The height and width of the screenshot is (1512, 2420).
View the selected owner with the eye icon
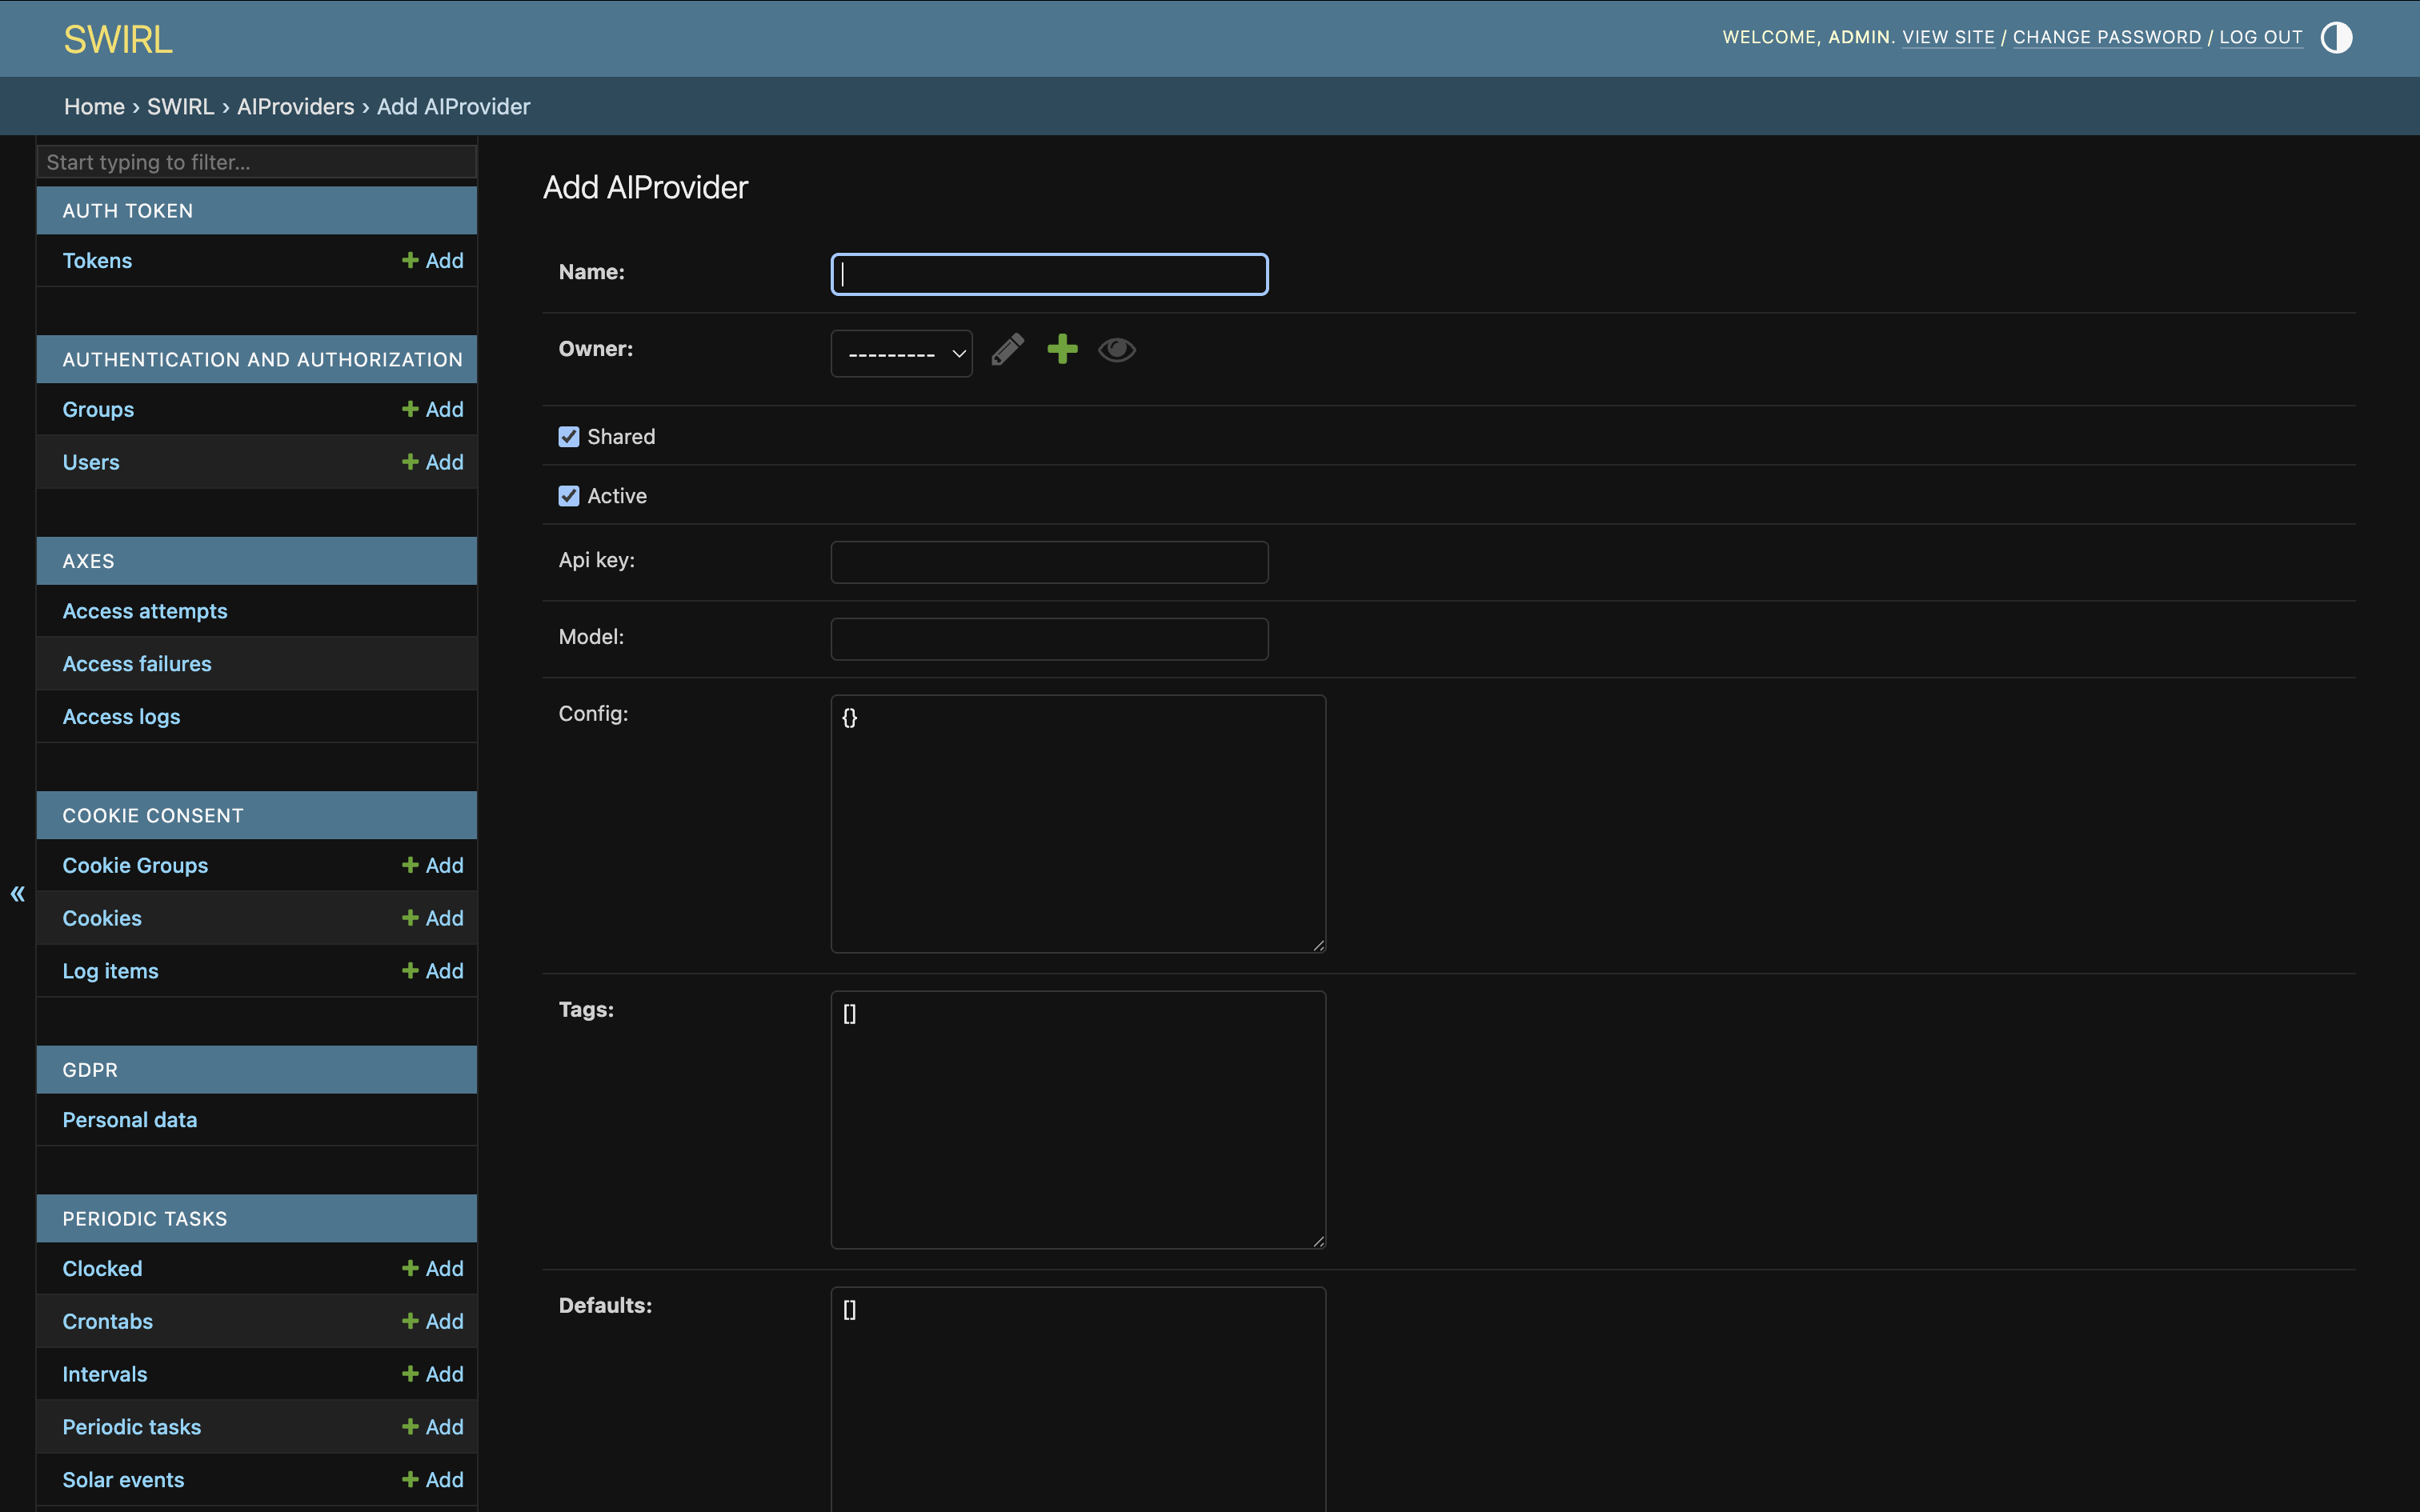1116,350
